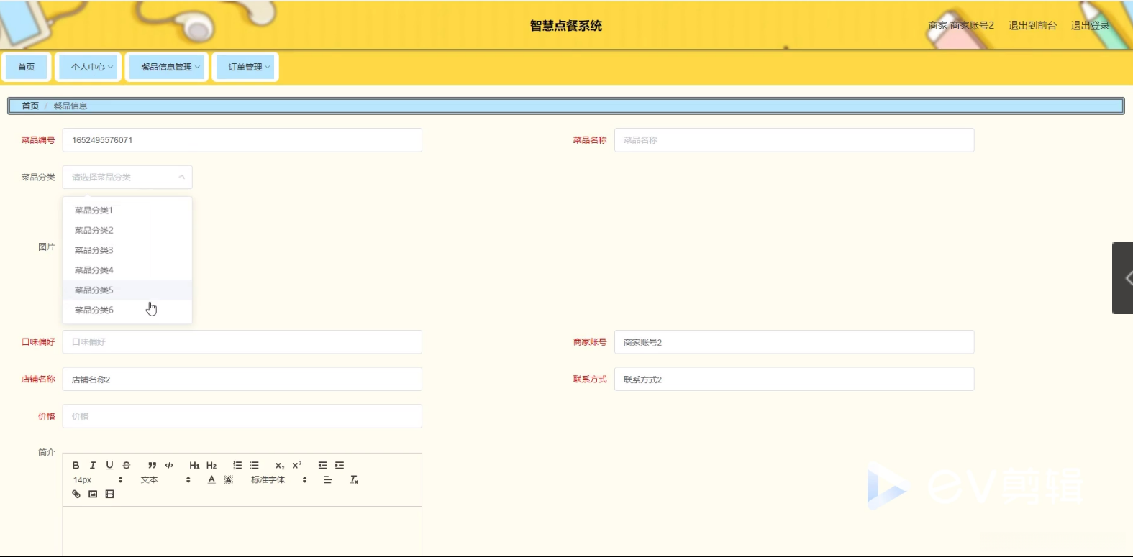
Task: Open the 文本 heading style dropdown
Action: click(165, 479)
